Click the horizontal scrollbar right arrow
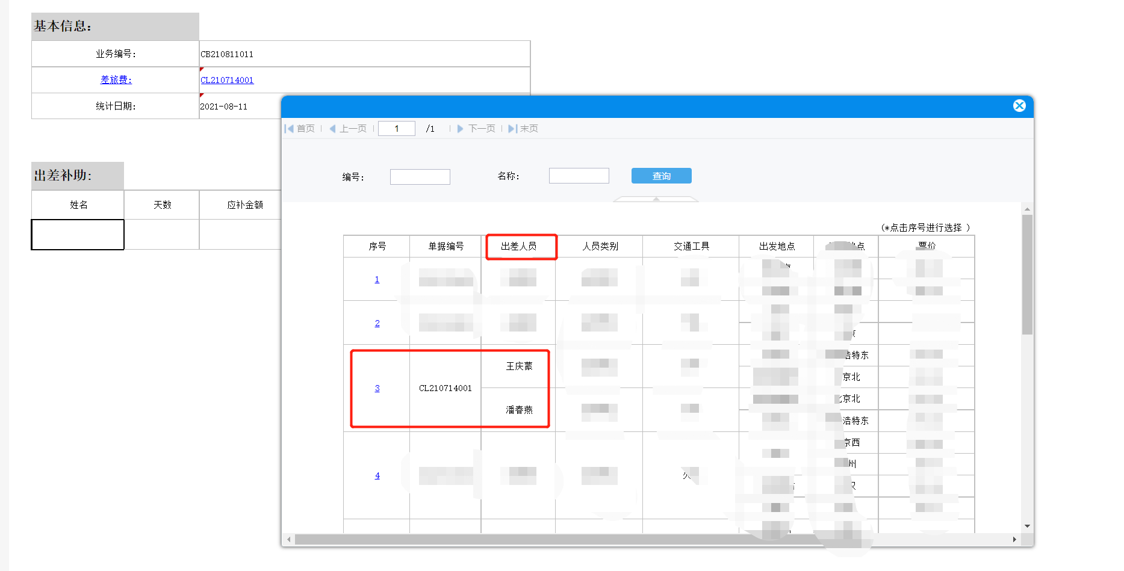Image resolution: width=1124 pixels, height=571 pixels. click(x=1015, y=540)
